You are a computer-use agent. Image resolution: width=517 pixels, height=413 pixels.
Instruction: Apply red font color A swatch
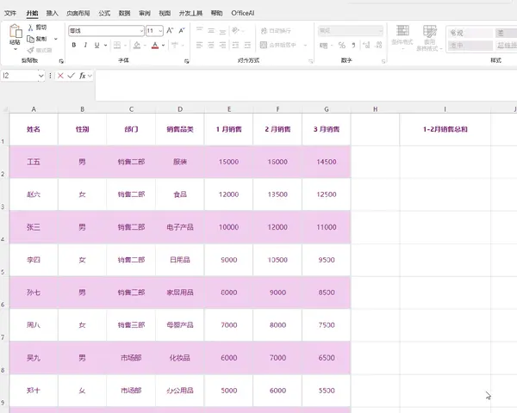click(x=155, y=45)
